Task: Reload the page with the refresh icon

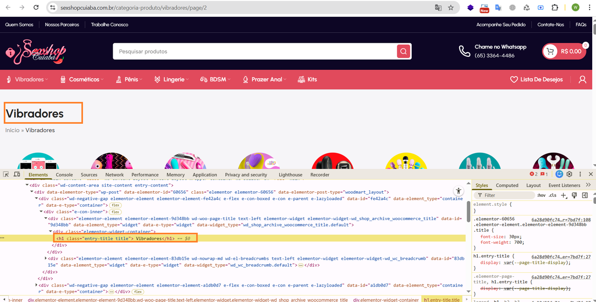Action: click(36, 7)
